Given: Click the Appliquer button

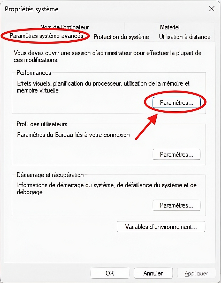Looking at the screenshot, I should pyautogui.click(x=196, y=273).
